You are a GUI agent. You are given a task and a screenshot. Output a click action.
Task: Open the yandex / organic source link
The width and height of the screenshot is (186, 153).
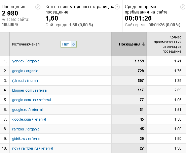26,61
